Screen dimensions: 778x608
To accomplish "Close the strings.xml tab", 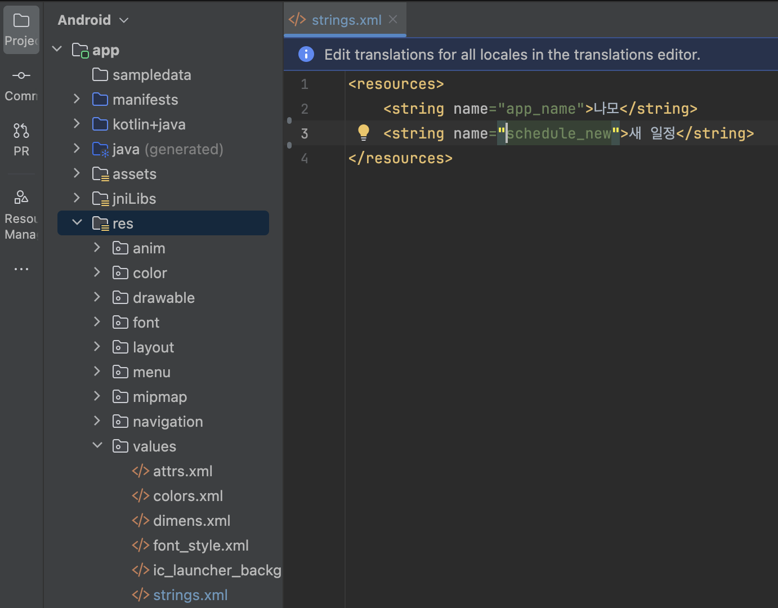I will tap(394, 20).
